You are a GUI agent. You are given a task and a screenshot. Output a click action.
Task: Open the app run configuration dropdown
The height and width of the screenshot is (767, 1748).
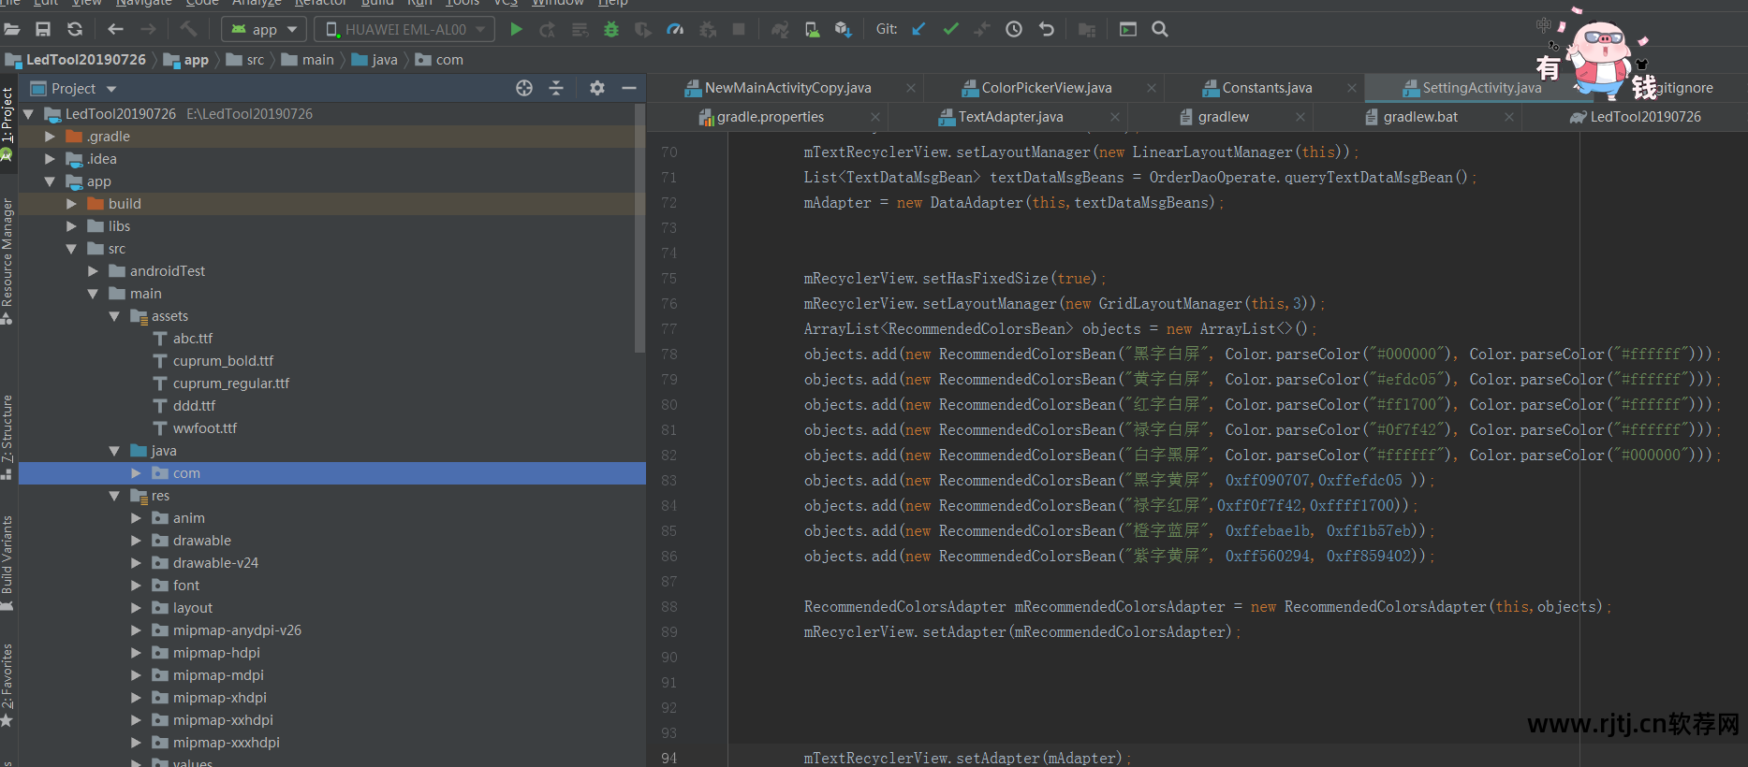tap(263, 30)
